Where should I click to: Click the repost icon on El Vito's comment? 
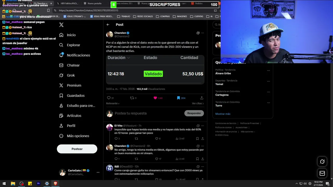pyautogui.click(x=136, y=138)
